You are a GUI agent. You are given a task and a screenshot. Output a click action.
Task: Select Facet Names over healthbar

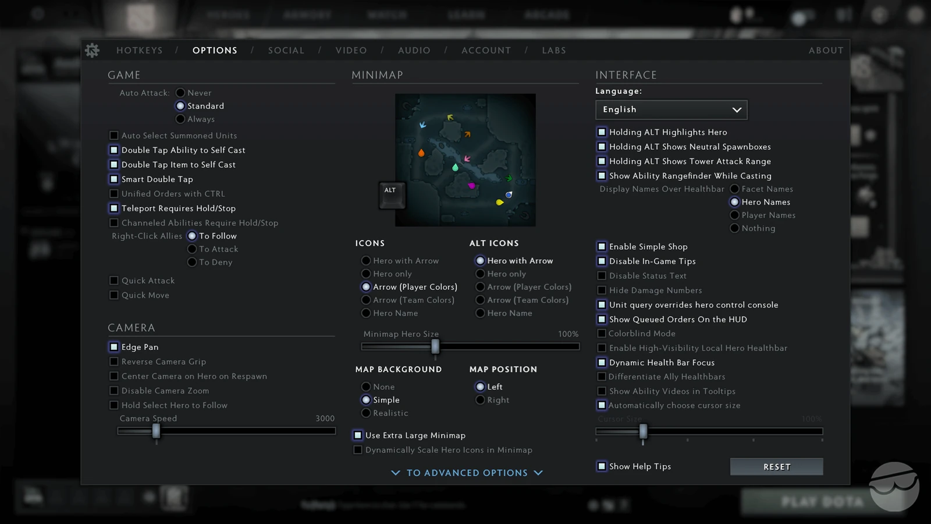click(734, 189)
